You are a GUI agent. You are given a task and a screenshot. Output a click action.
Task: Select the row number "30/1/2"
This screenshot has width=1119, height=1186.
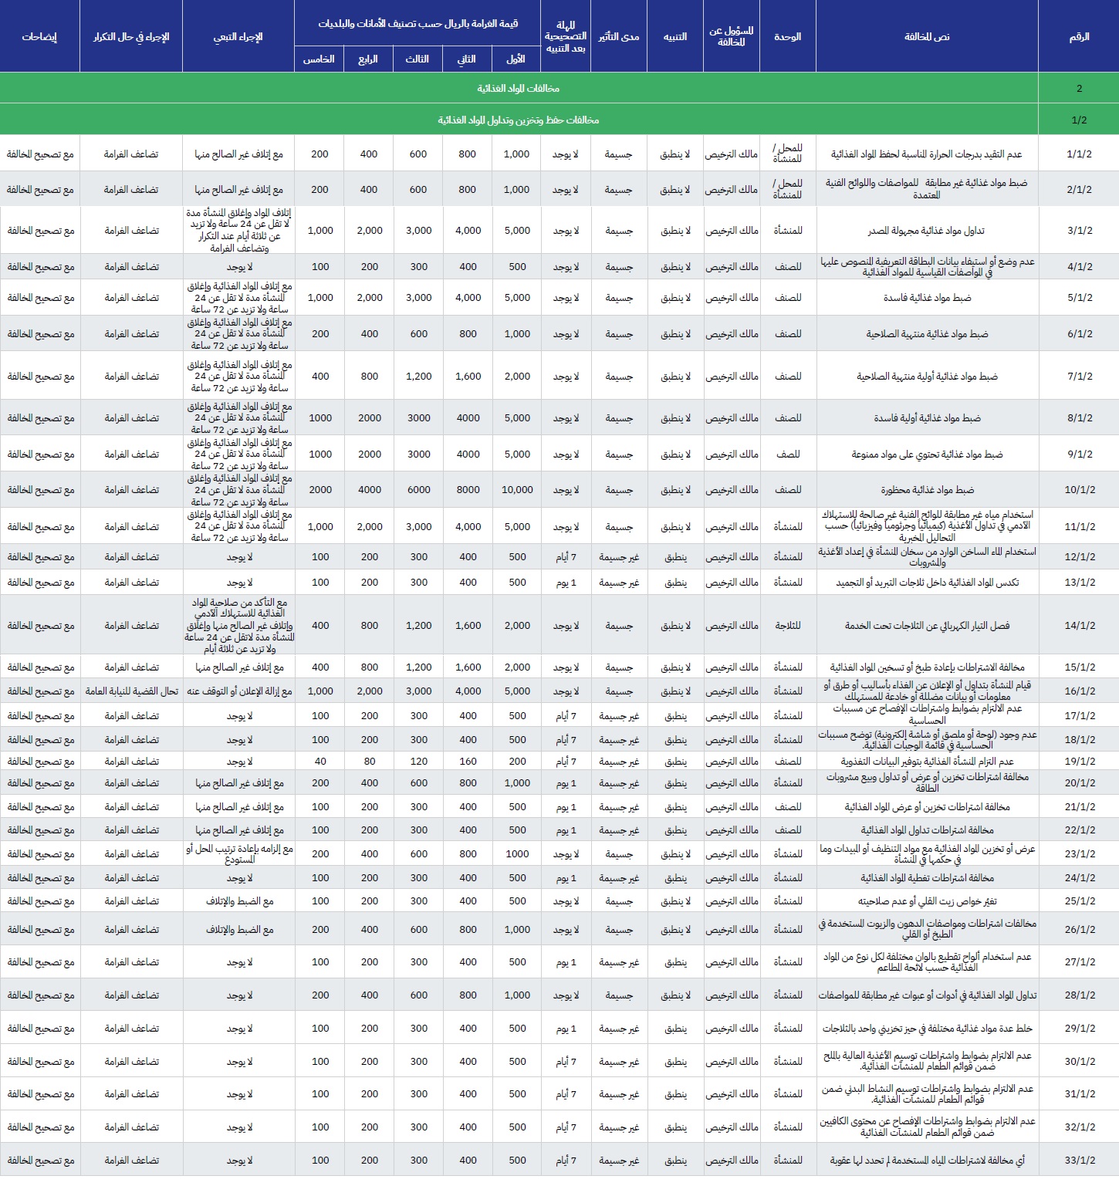pyautogui.click(x=1080, y=1061)
